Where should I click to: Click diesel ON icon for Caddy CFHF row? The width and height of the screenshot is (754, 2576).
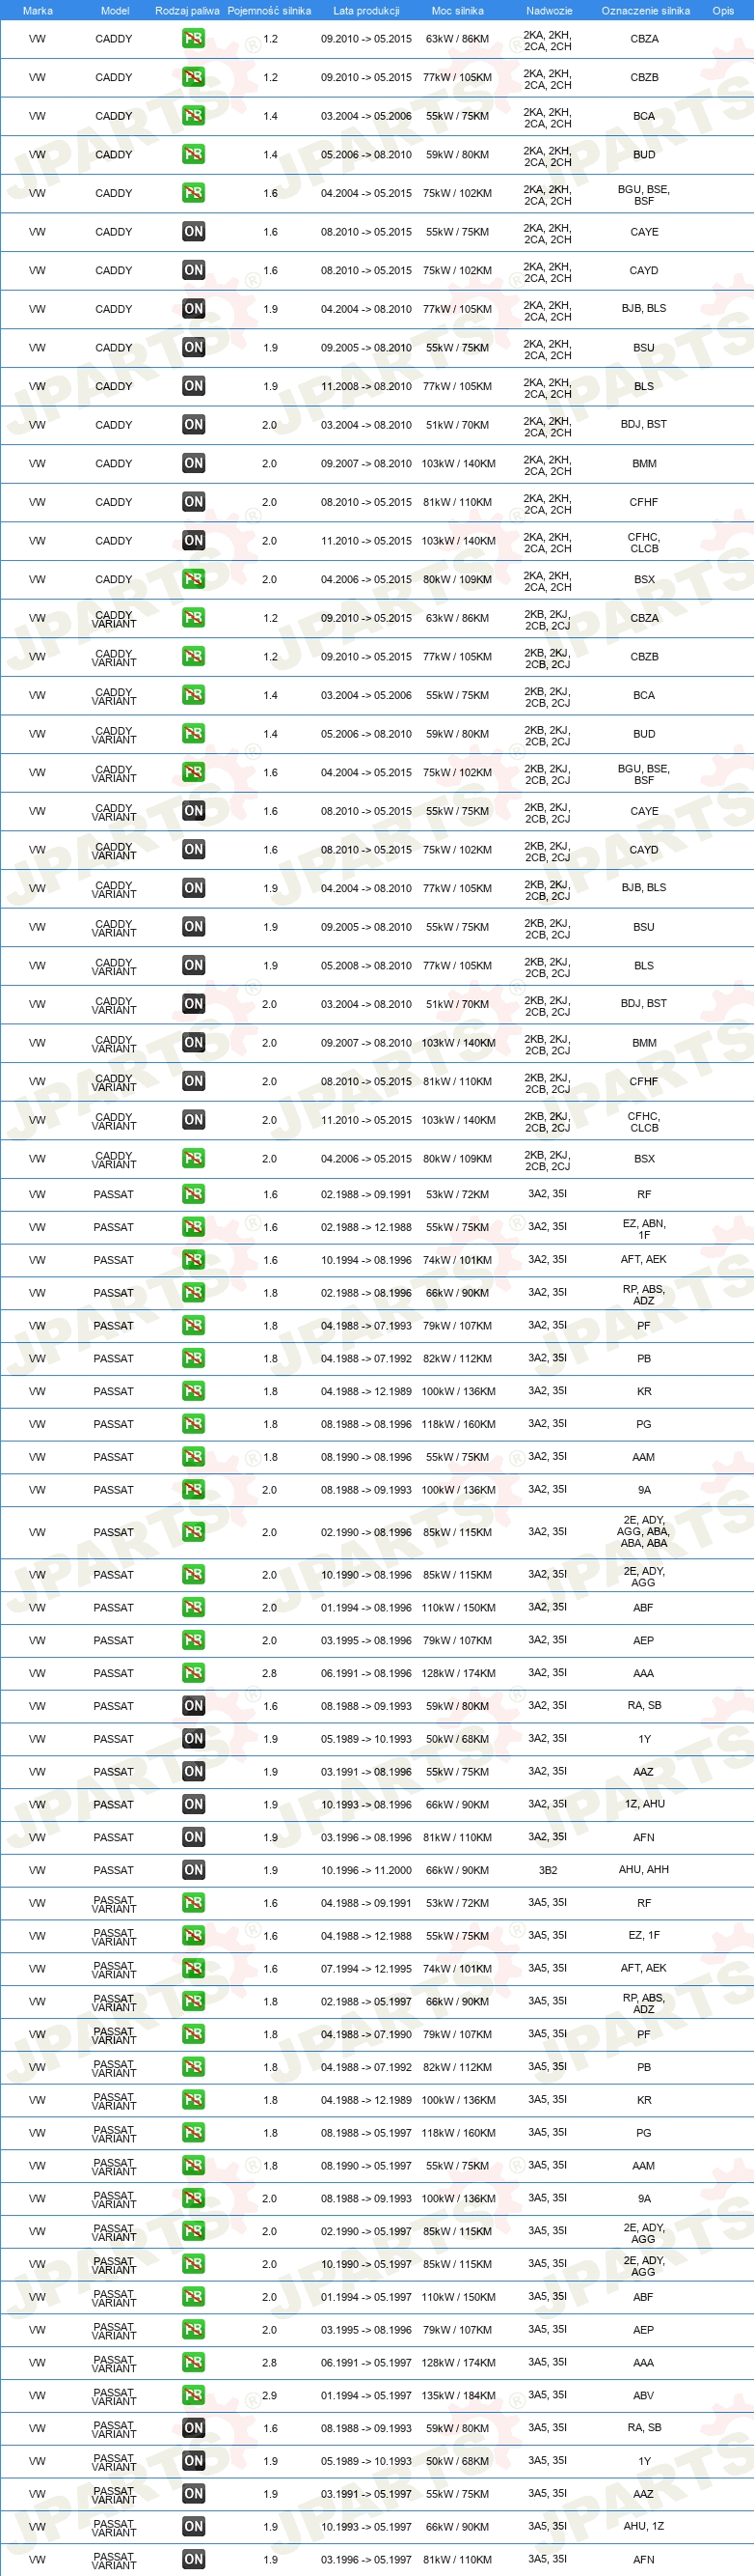coord(193,502)
